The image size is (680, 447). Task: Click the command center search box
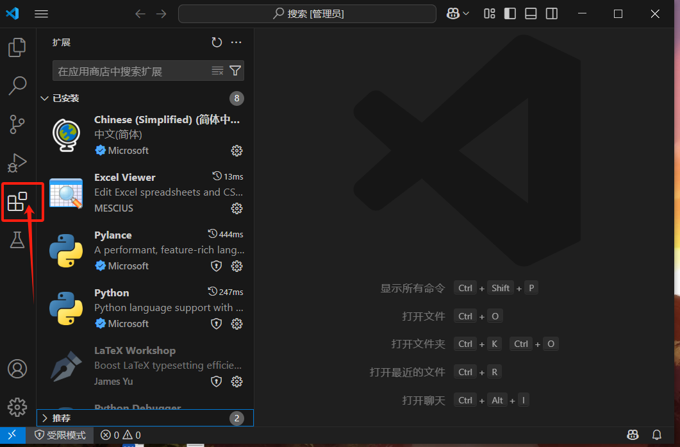(x=307, y=14)
